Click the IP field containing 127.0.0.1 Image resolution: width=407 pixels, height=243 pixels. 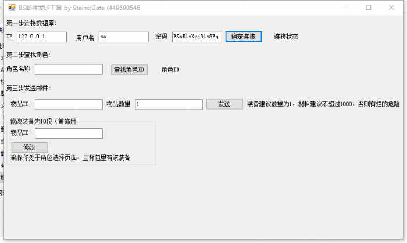pos(42,37)
